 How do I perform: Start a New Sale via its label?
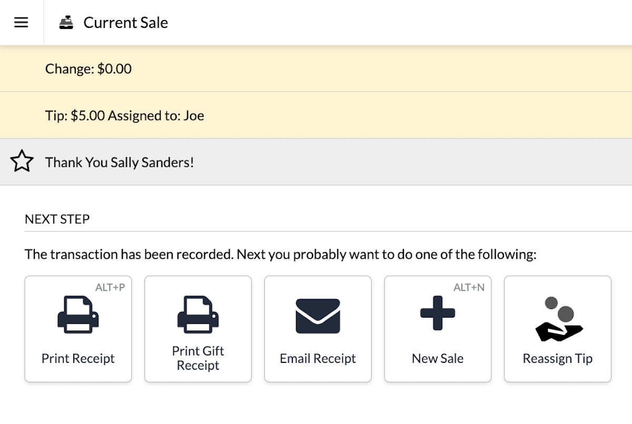438,359
